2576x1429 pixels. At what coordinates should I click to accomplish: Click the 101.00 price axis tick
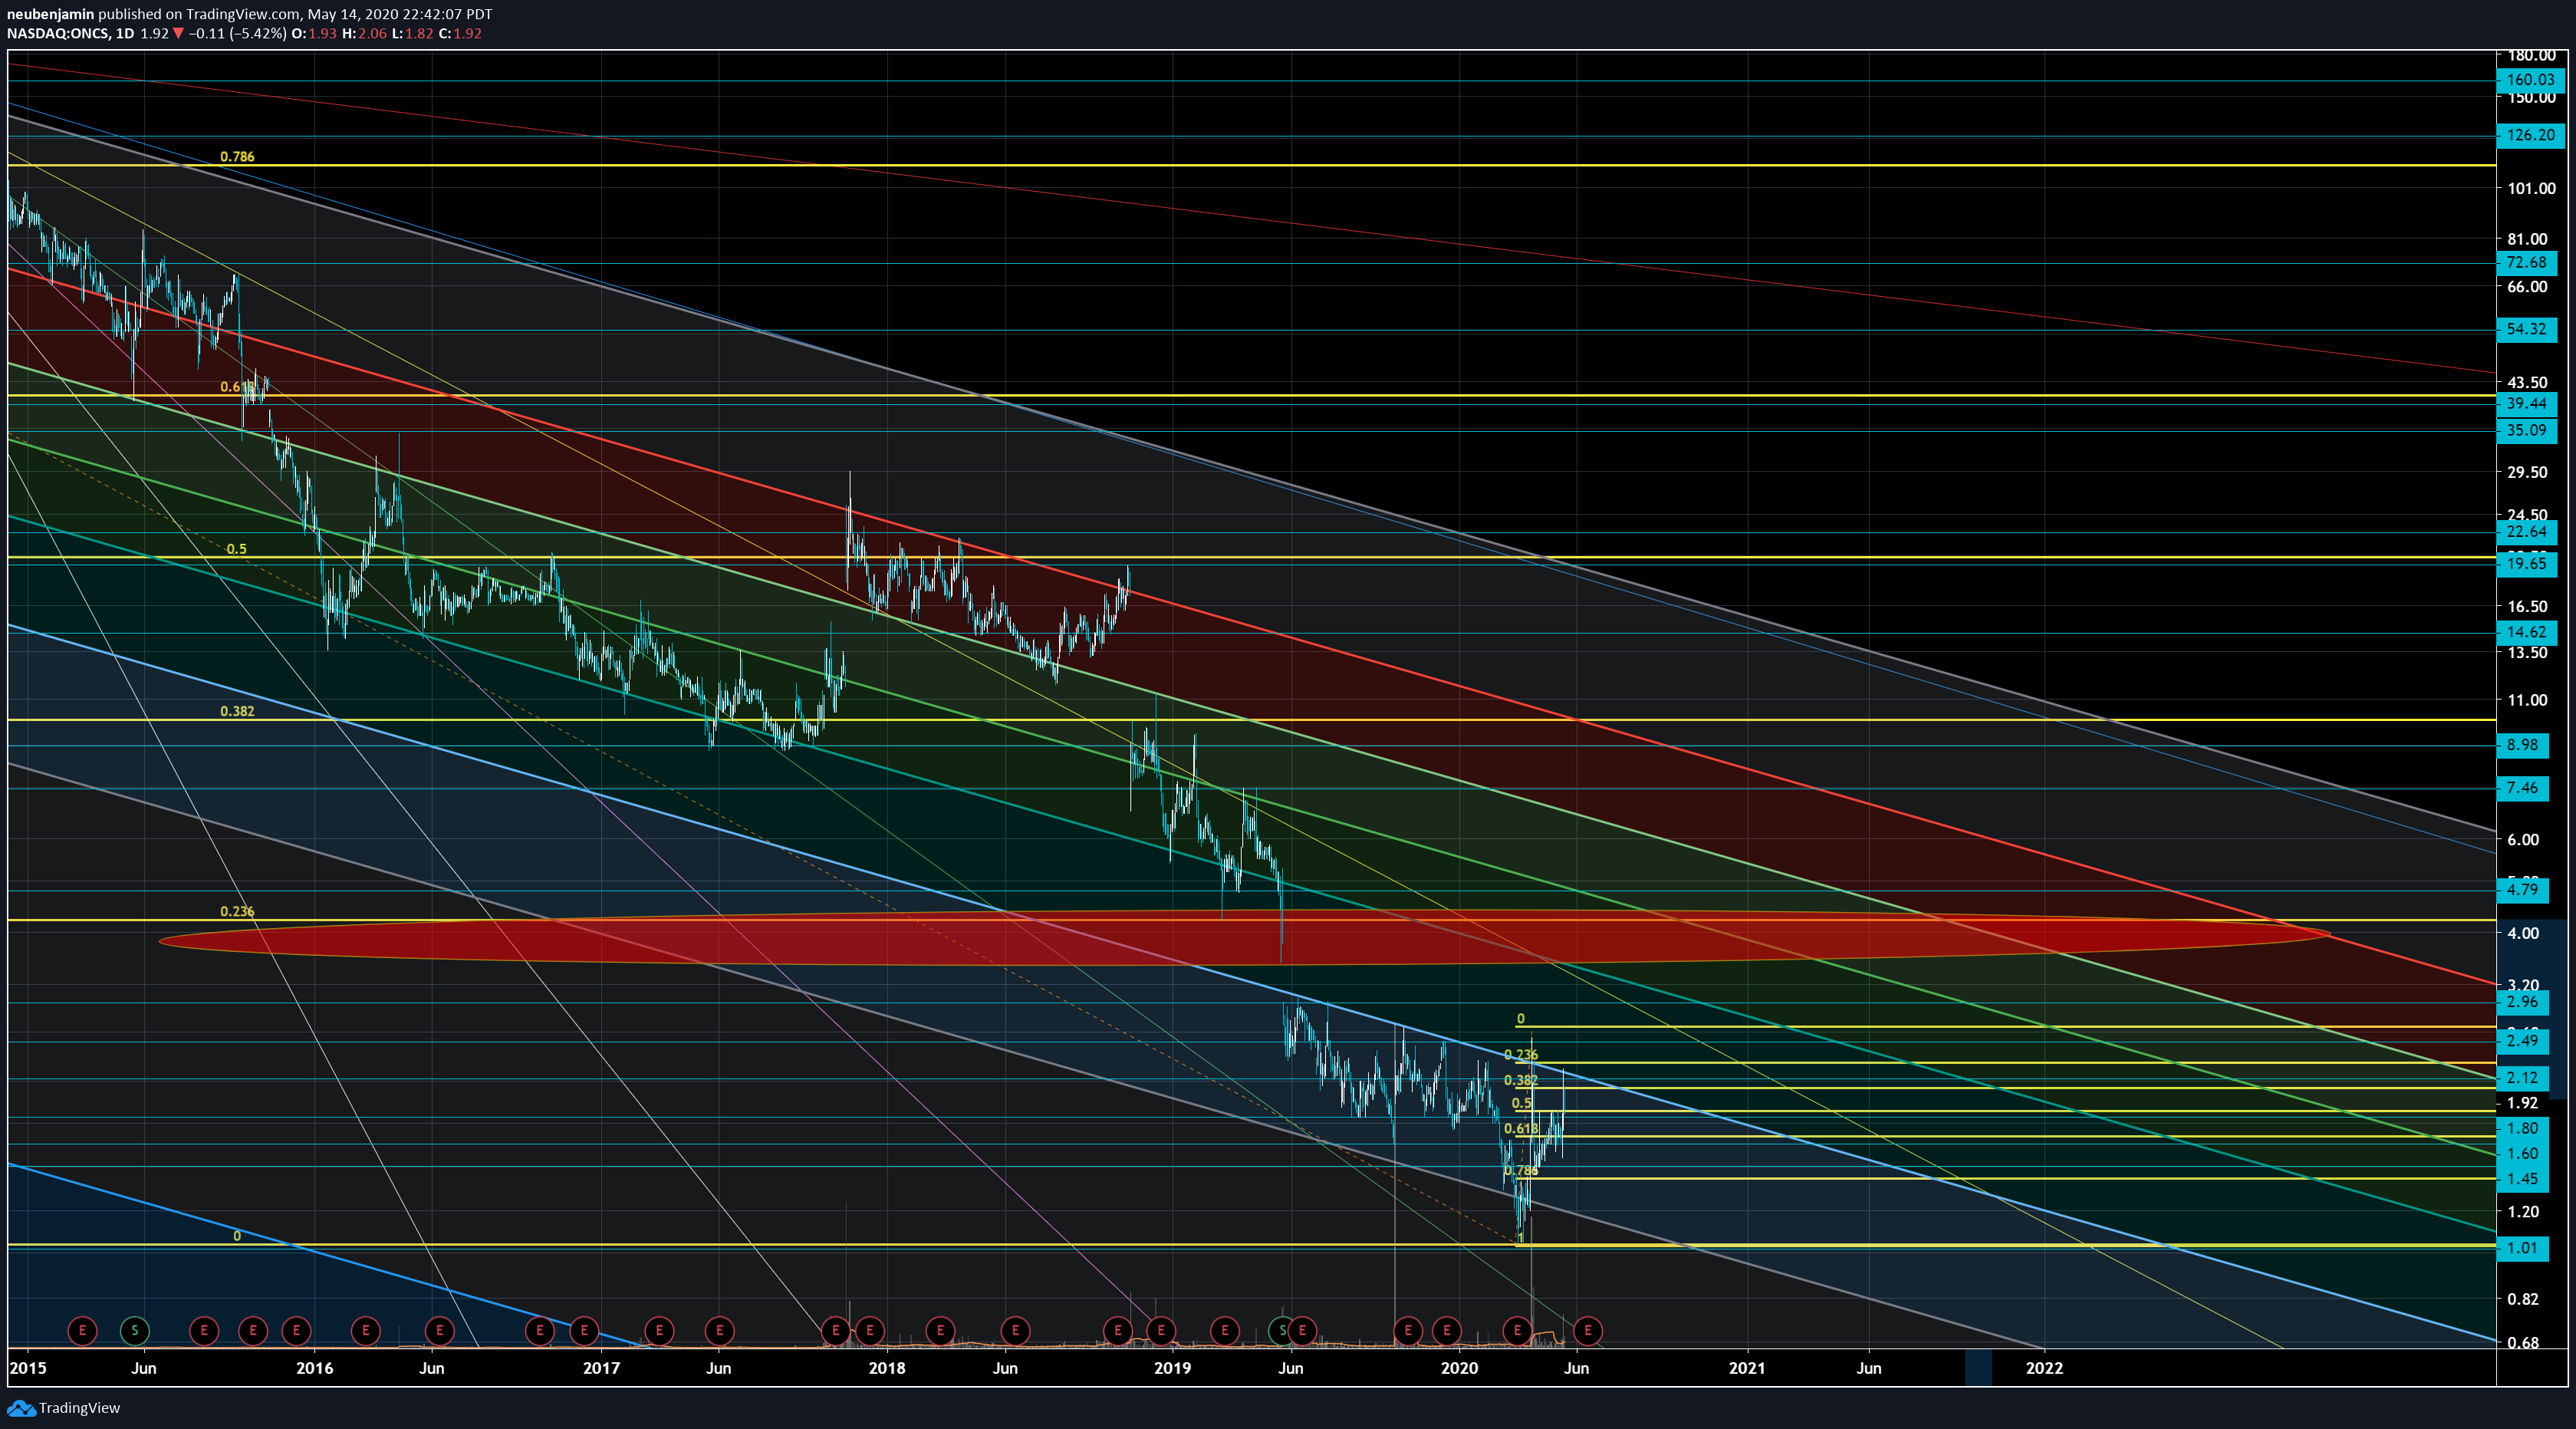(2531, 188)
